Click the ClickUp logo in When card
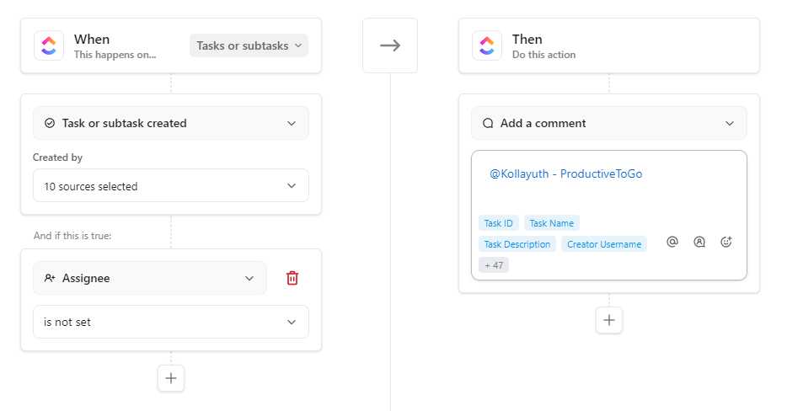 point(49,45)
